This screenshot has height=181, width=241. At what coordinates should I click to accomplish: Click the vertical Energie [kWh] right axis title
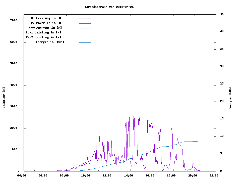(230, 98)
